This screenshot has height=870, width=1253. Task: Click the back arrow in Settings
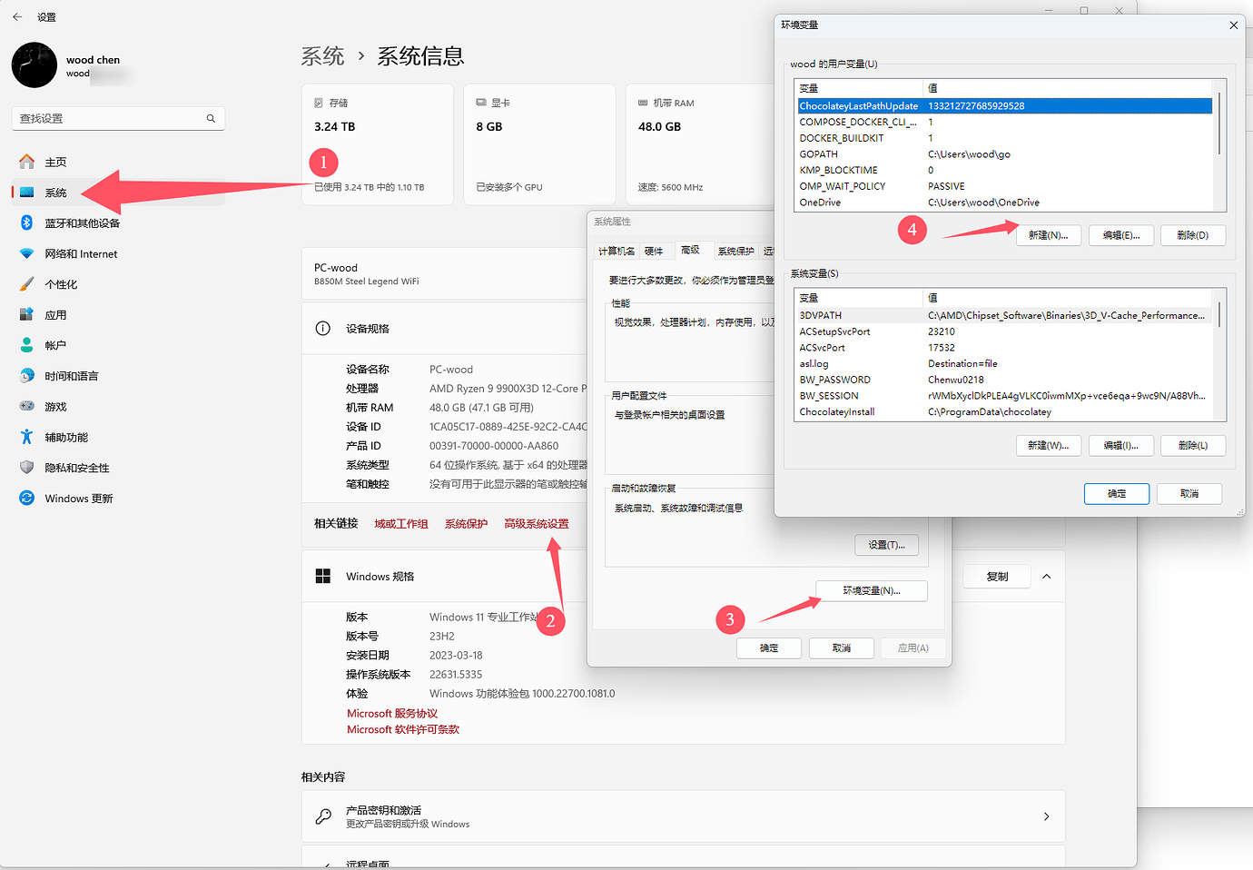[17, 16]
